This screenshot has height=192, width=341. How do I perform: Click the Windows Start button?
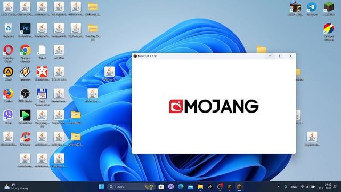pos(101,187)
